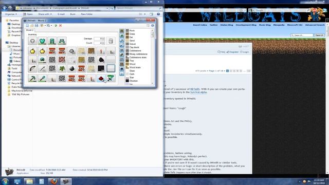Open the address bar history dropdown in Explorer
The image size is (329, 185).
pos(107,8)
